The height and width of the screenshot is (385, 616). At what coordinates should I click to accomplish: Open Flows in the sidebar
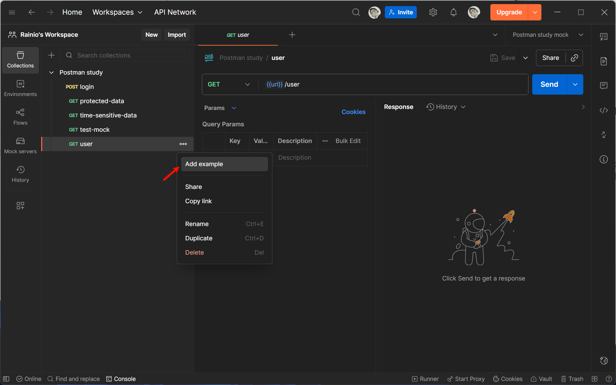click(20, 117)
